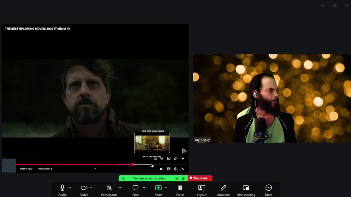Click the 29:58 / 42:32 time display

click(26, 169)
